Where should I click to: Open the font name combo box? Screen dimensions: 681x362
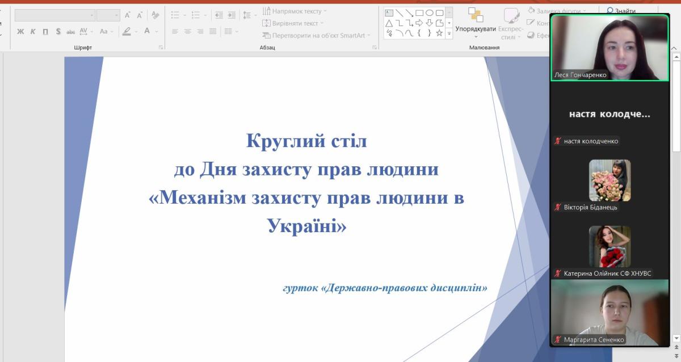[55, 15]
